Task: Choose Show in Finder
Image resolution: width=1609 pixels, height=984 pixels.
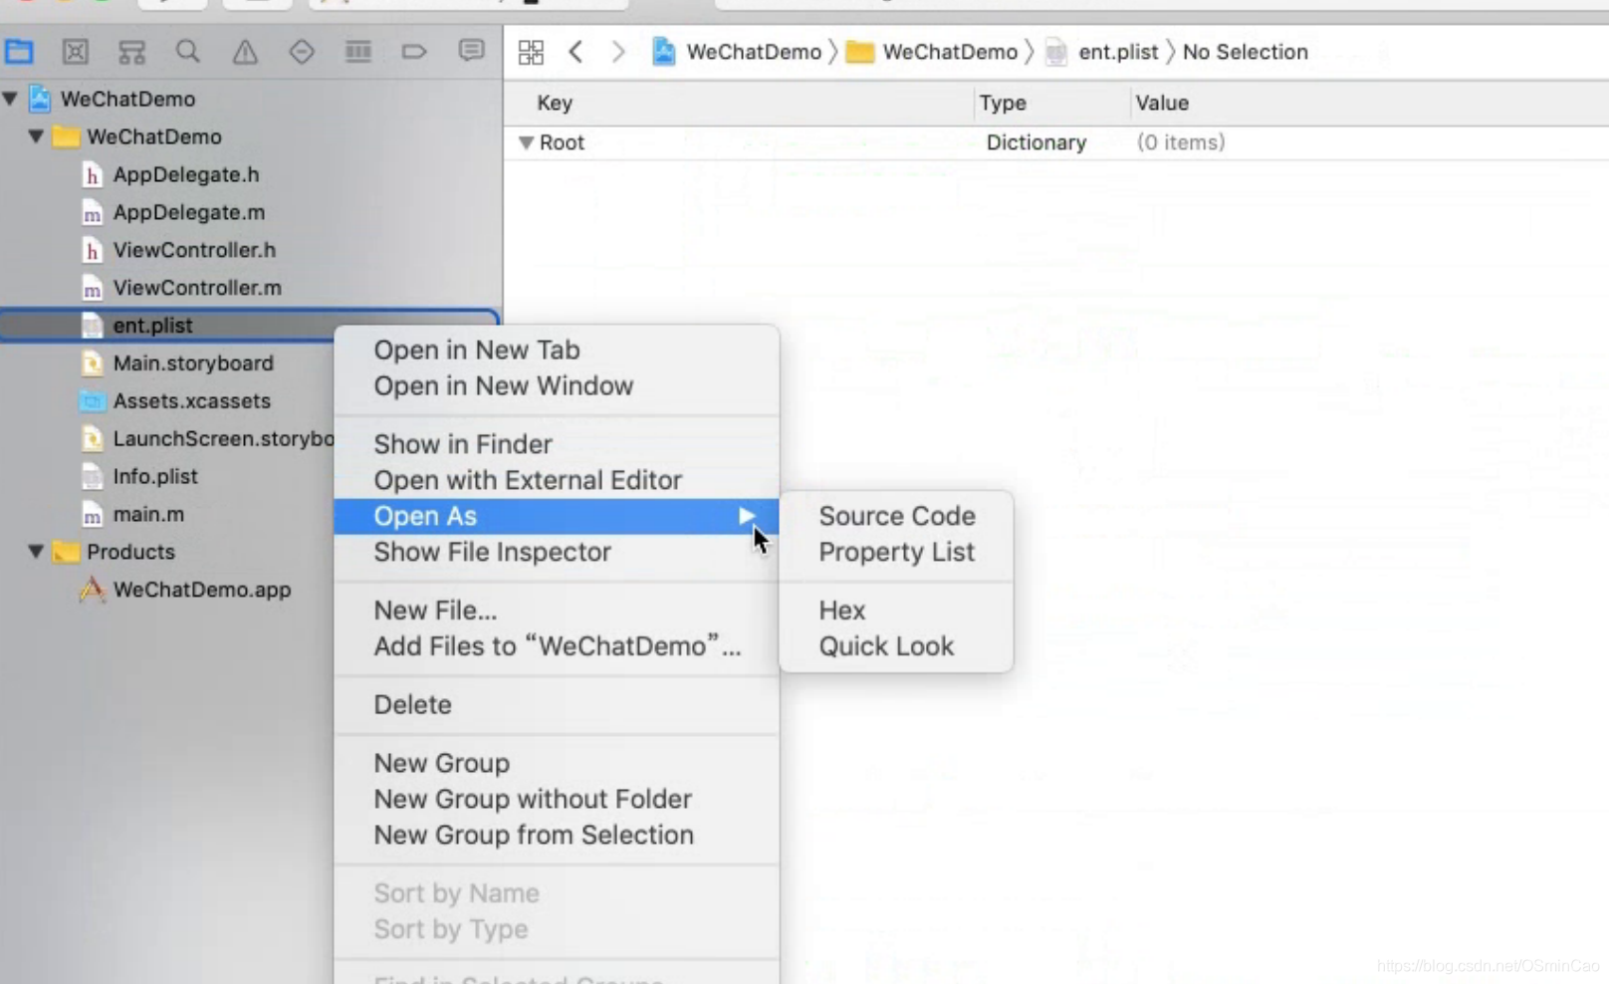Action: pos(557,444)
